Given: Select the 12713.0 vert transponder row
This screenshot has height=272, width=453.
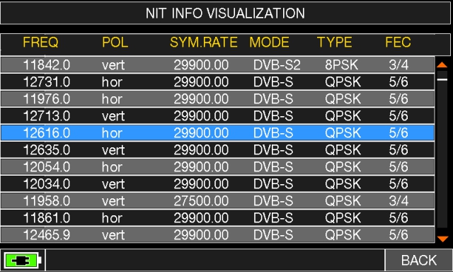Looking at the screenshot, I should [217, 116].
